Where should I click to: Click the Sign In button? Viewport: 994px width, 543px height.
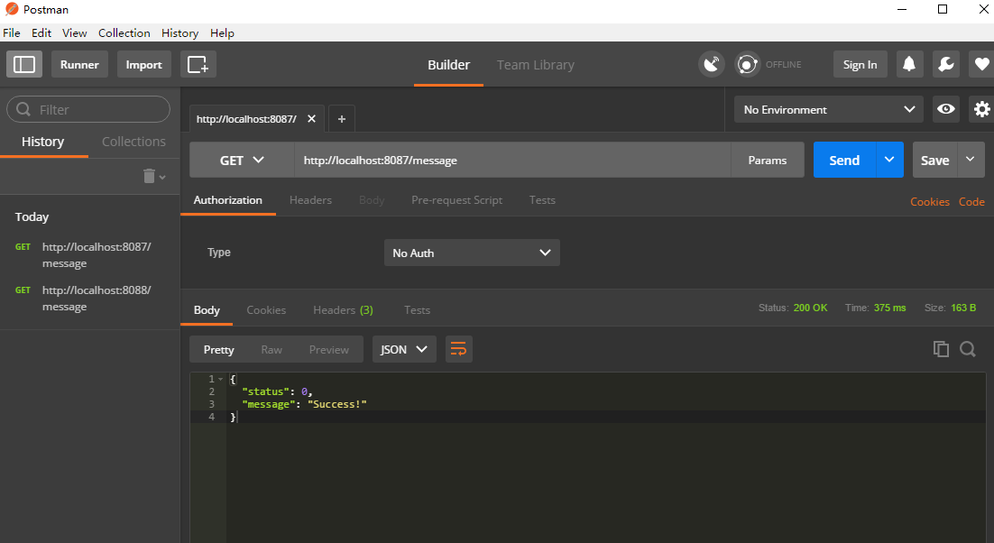860,64
